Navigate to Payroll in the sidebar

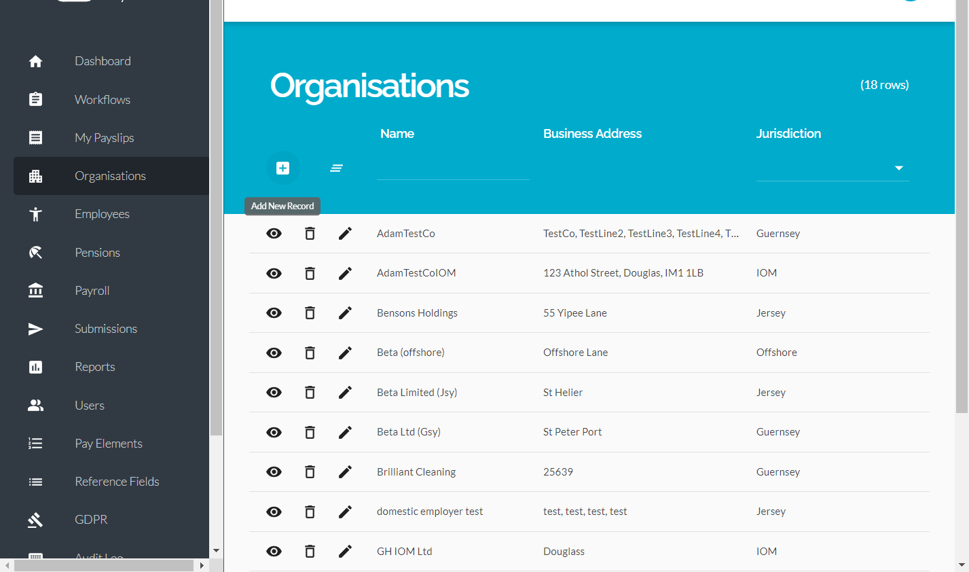pyautogui.click(x=111, y=291)
